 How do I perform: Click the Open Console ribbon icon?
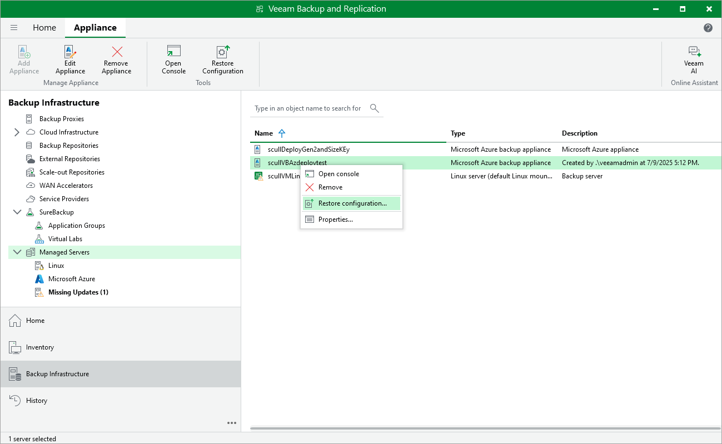coord(173,52)
